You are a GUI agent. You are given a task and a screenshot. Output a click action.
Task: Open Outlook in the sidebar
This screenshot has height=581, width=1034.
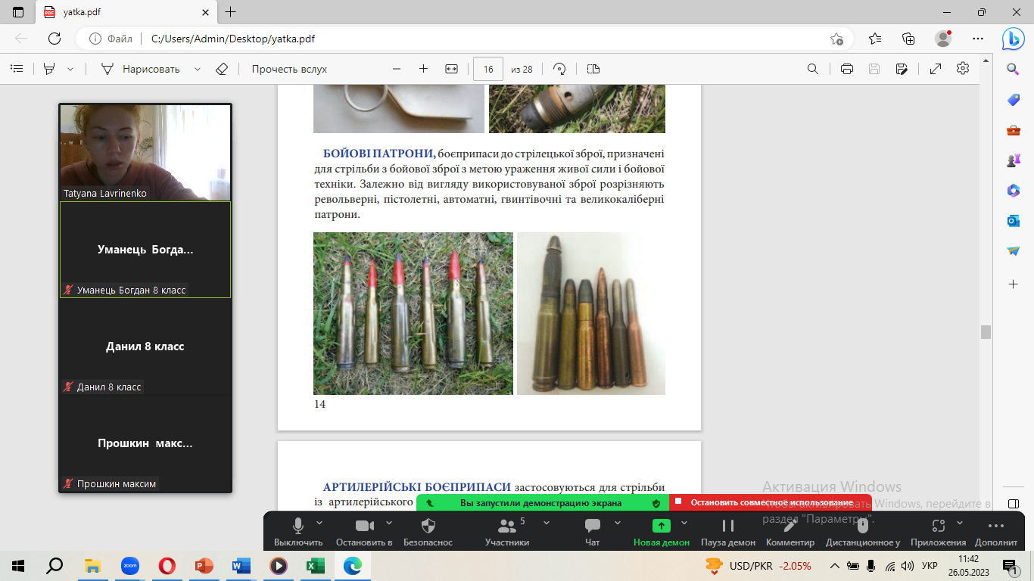click(x=1014, y=220)
